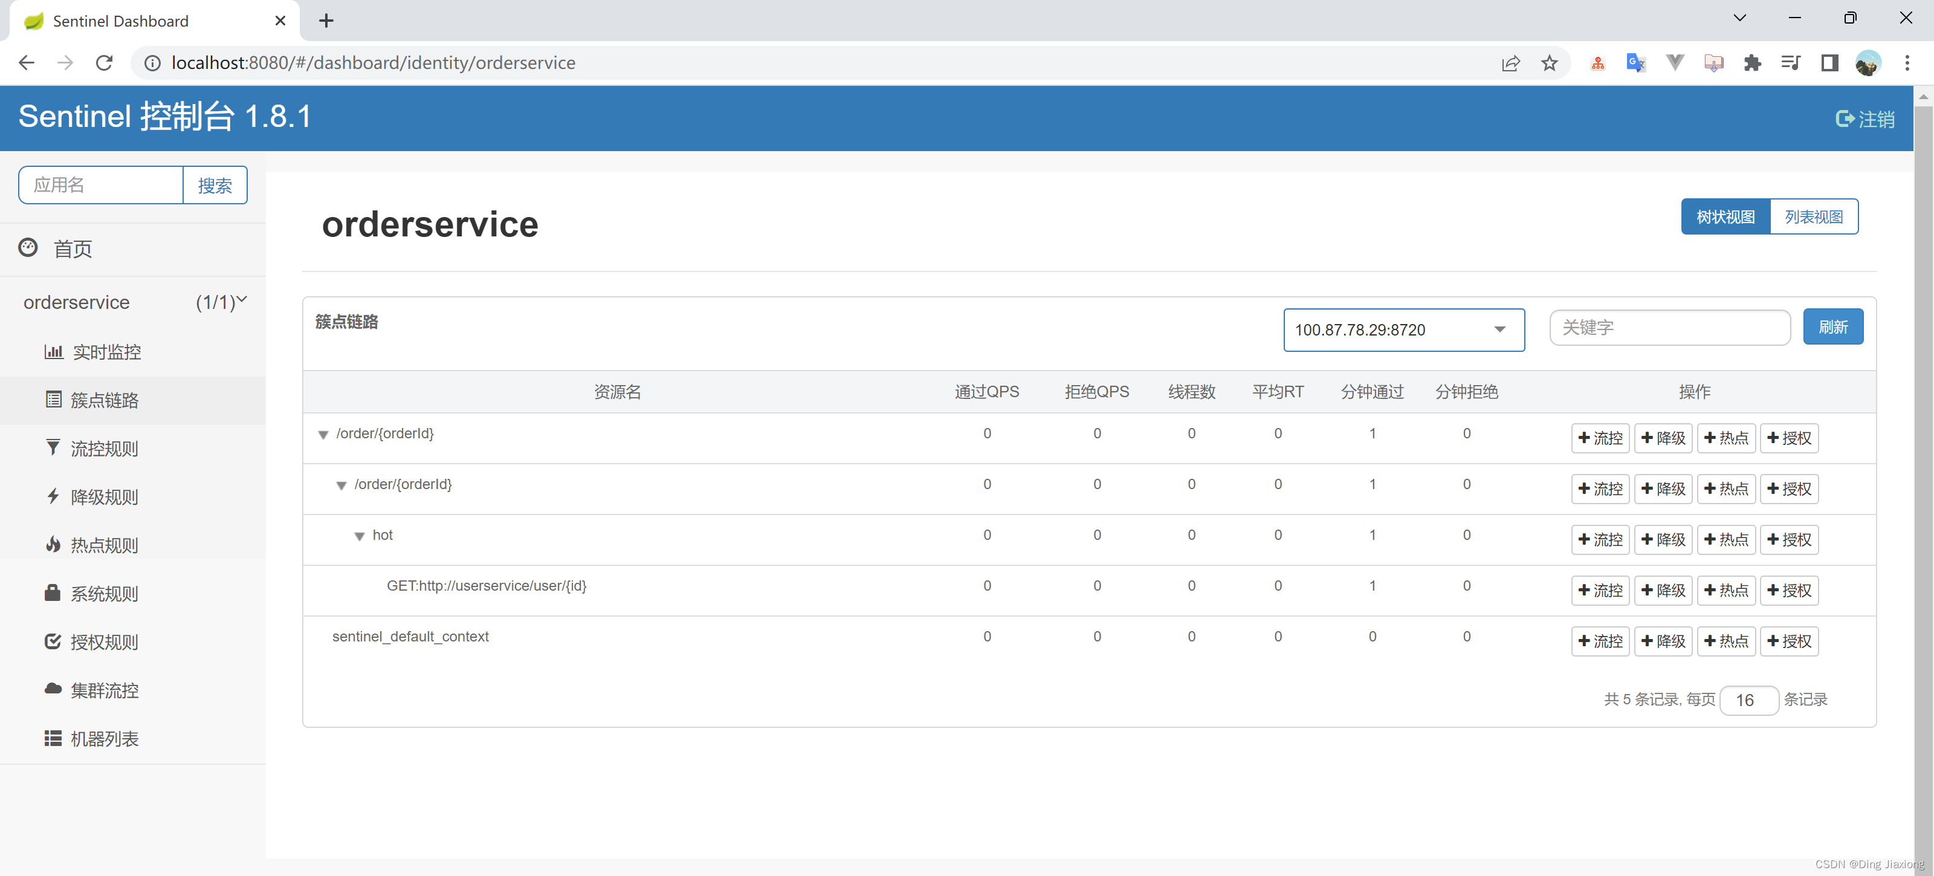Add 热点 rule for top /order/{orderId} row
Screen dimensions: 1934x876
pos(1726,438)
